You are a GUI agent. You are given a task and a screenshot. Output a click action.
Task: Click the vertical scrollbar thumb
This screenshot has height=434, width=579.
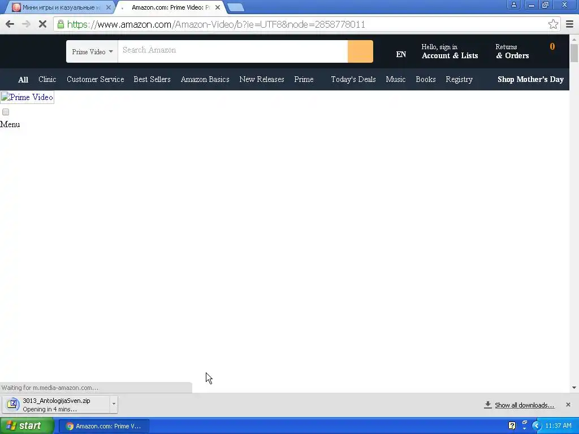click(574, 53)
